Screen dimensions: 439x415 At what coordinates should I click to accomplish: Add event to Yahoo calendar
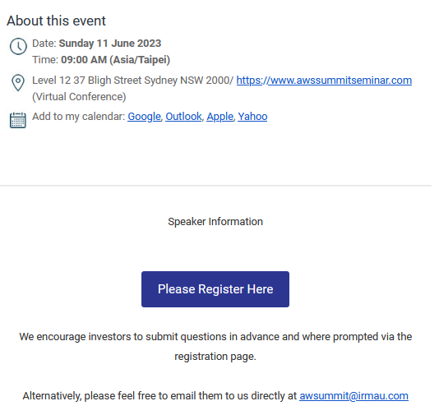point(252,117)
